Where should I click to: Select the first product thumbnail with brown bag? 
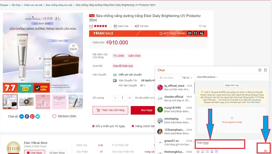tap(10, 102)
